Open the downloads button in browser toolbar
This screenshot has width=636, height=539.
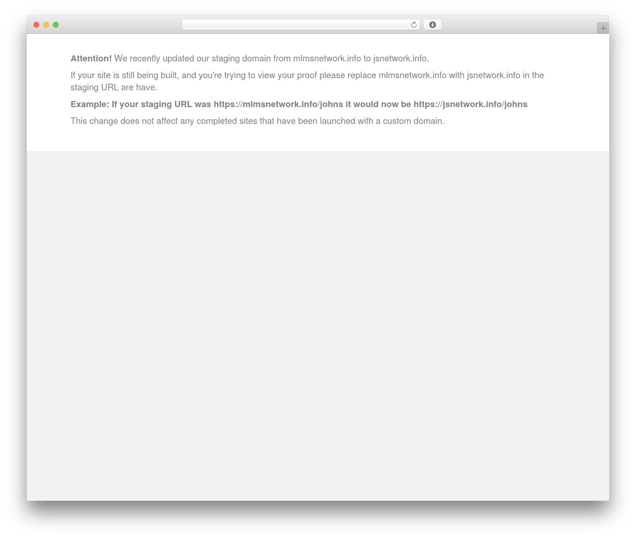point(432,25)
